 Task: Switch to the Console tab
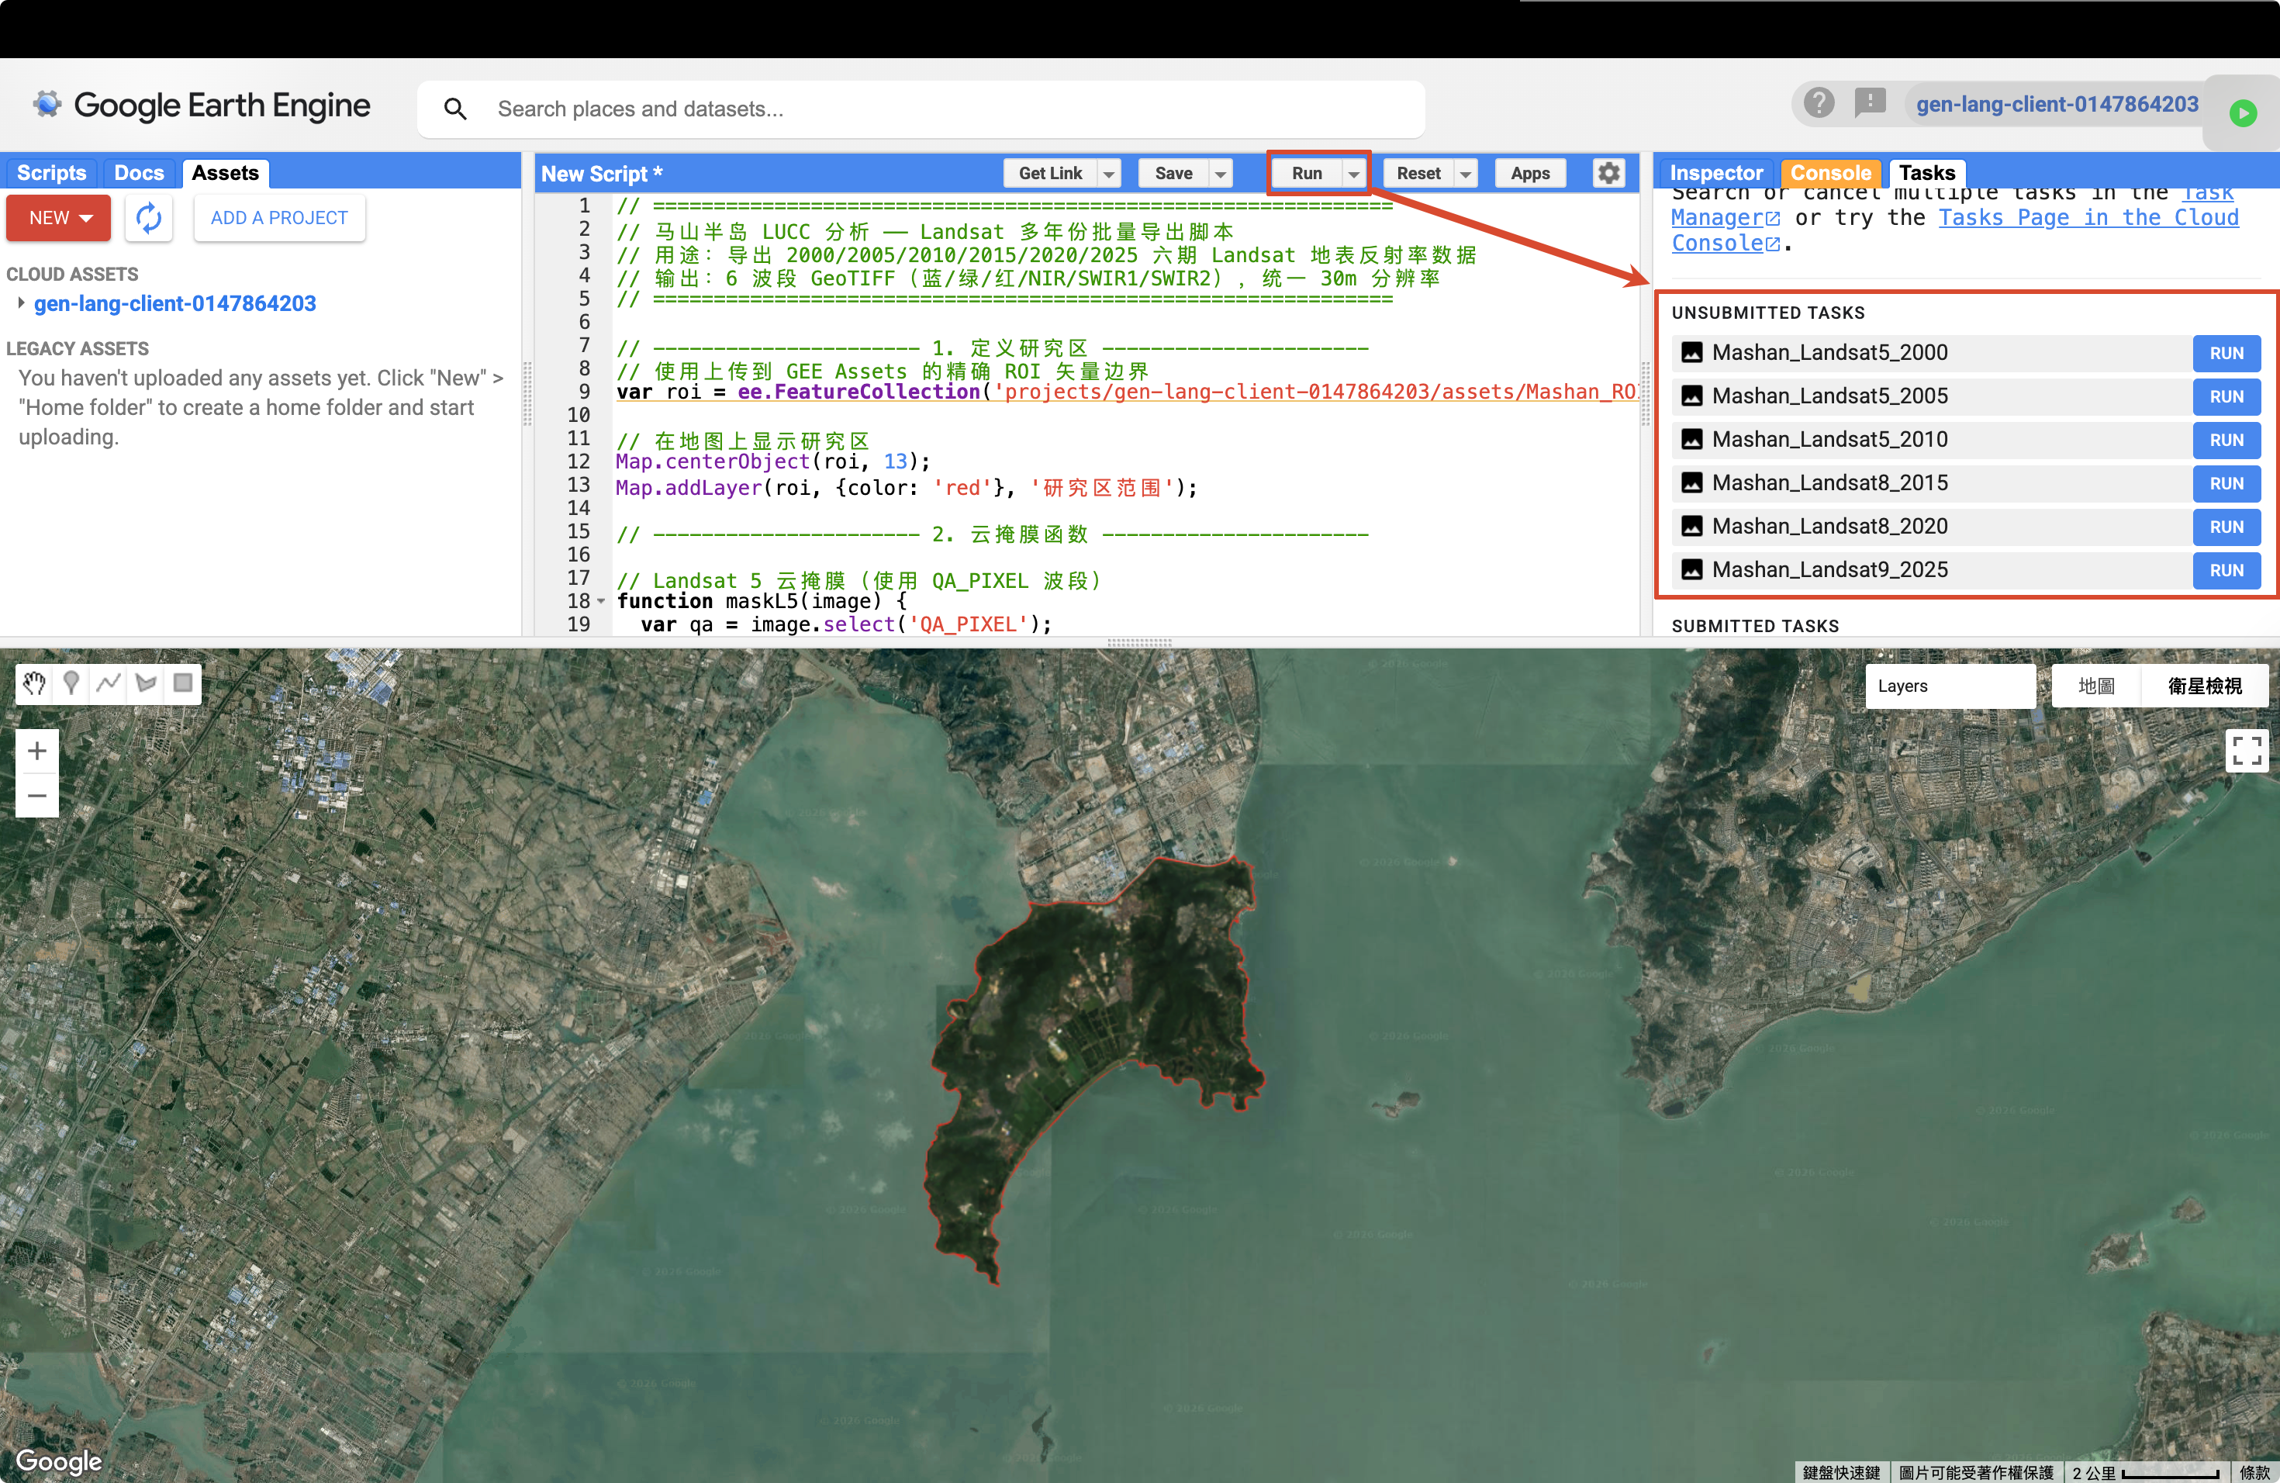tap(1831, 174)
